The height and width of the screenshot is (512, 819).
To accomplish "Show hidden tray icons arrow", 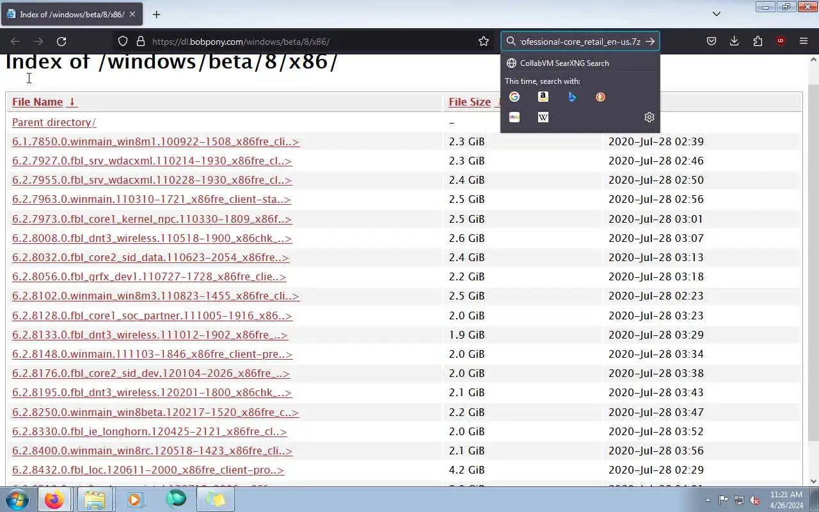I will point(708,500).
